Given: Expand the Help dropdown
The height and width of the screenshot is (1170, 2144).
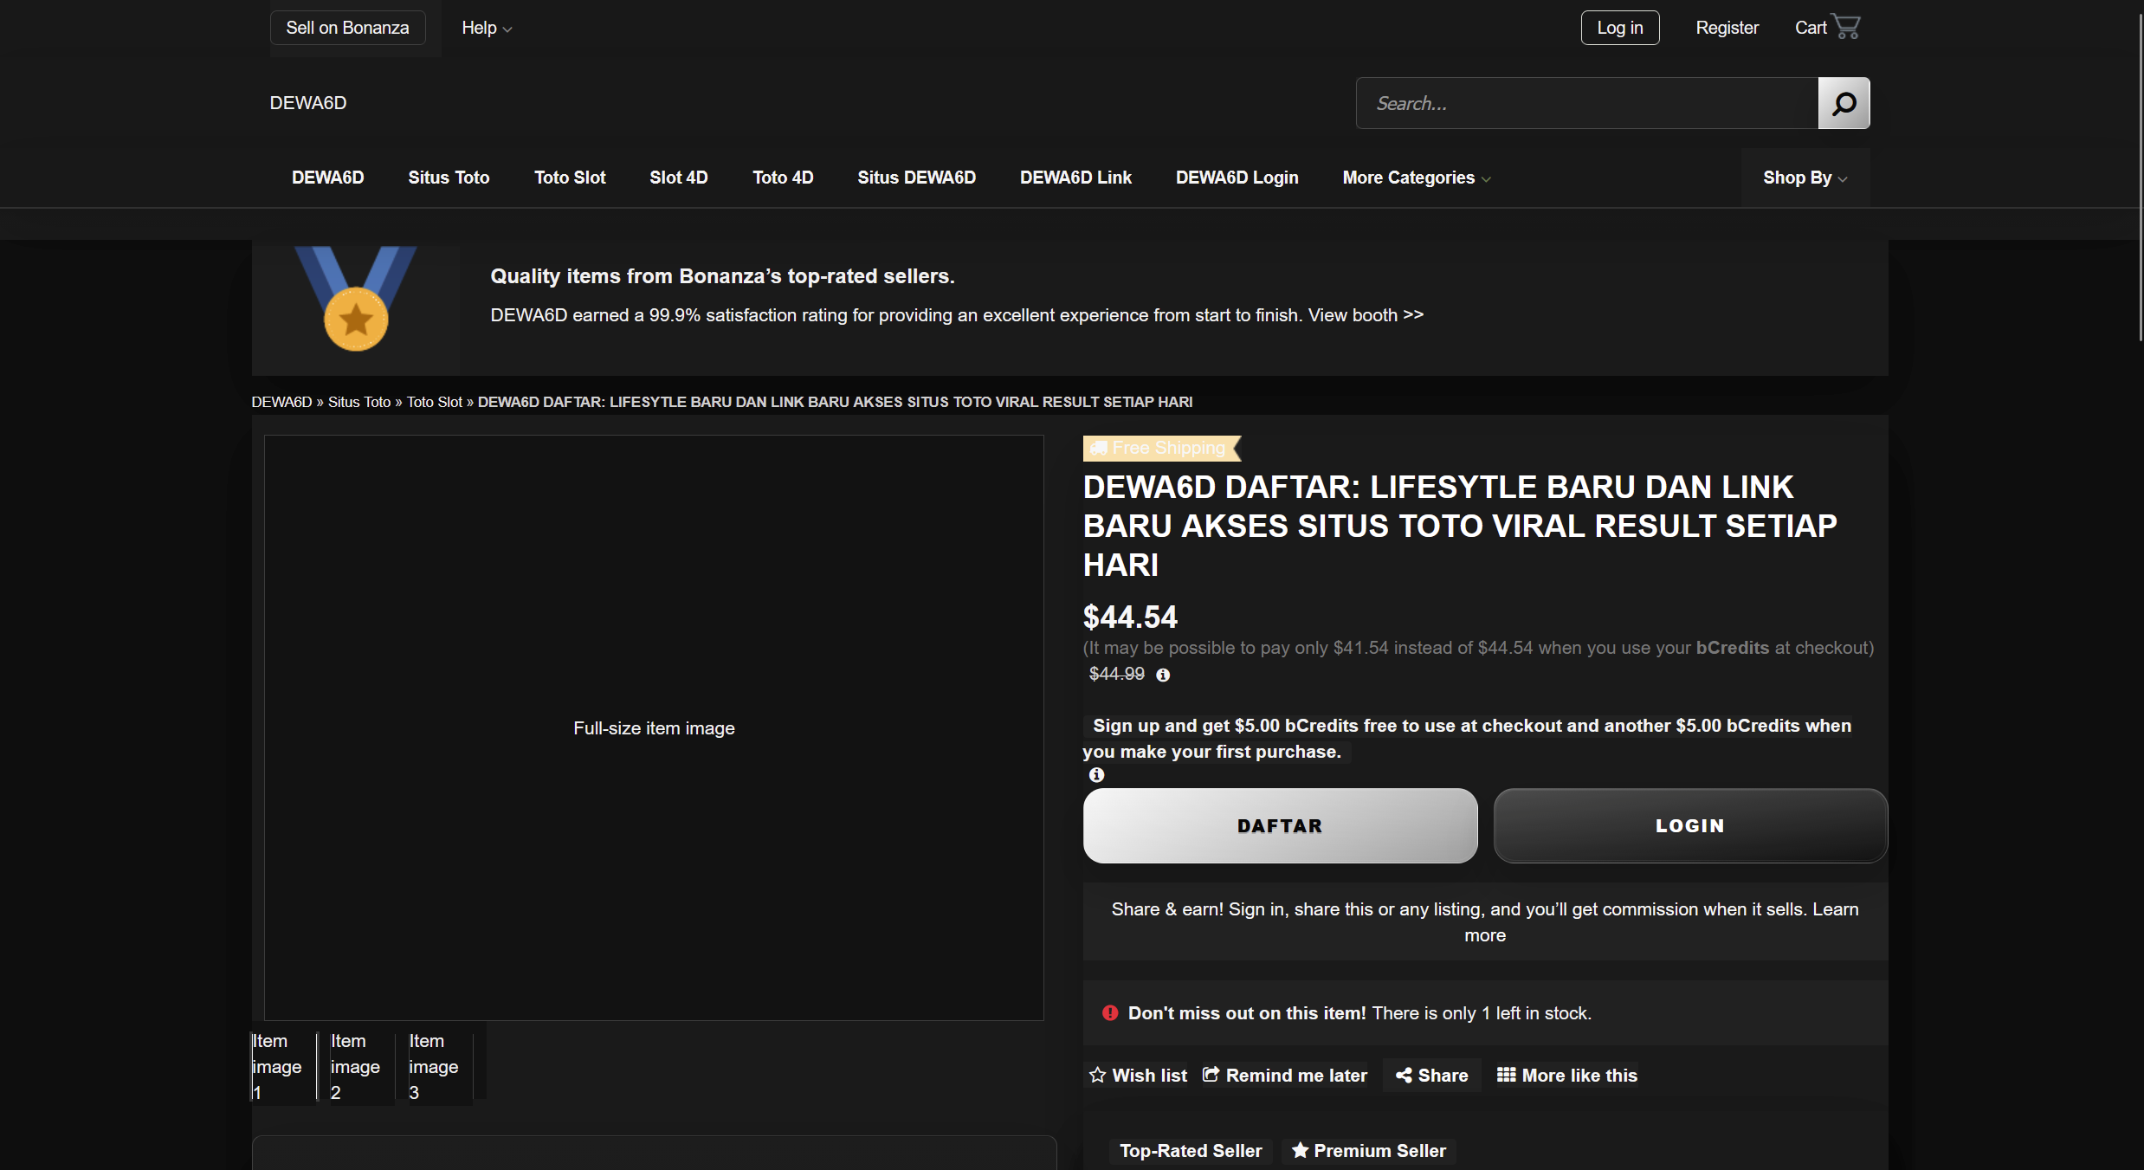Looking at the screenshot, I should click(x=487, y=28).
